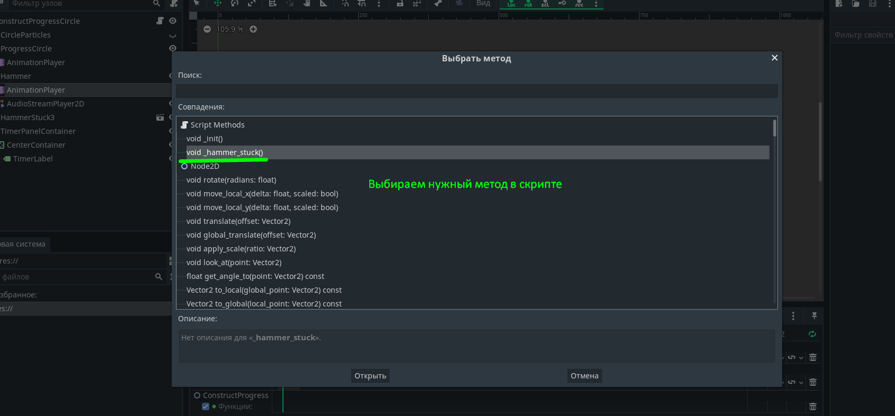Zoom out with the minus button
895x416 pixels.
coord(207,29)
